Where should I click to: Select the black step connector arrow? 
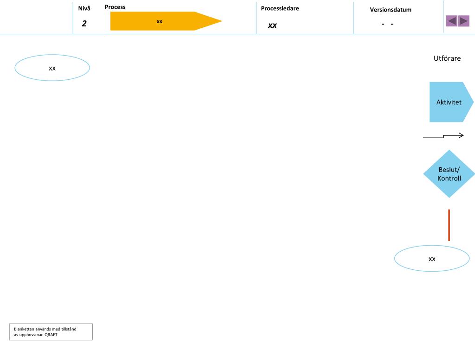pos(443,136)
